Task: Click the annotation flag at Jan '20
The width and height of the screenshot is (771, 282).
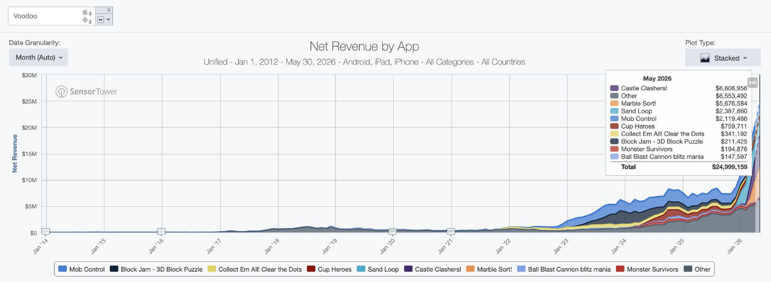Action: pyautogui.click(x=392, y=231)
